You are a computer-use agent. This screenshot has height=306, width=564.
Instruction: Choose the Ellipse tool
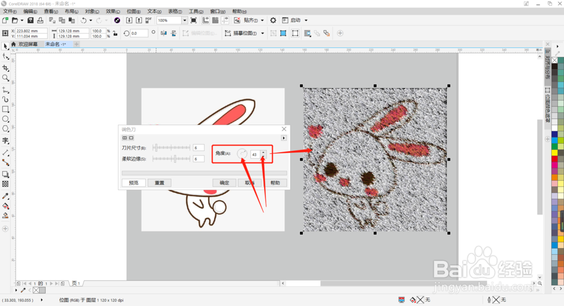(x=5, y=119)
